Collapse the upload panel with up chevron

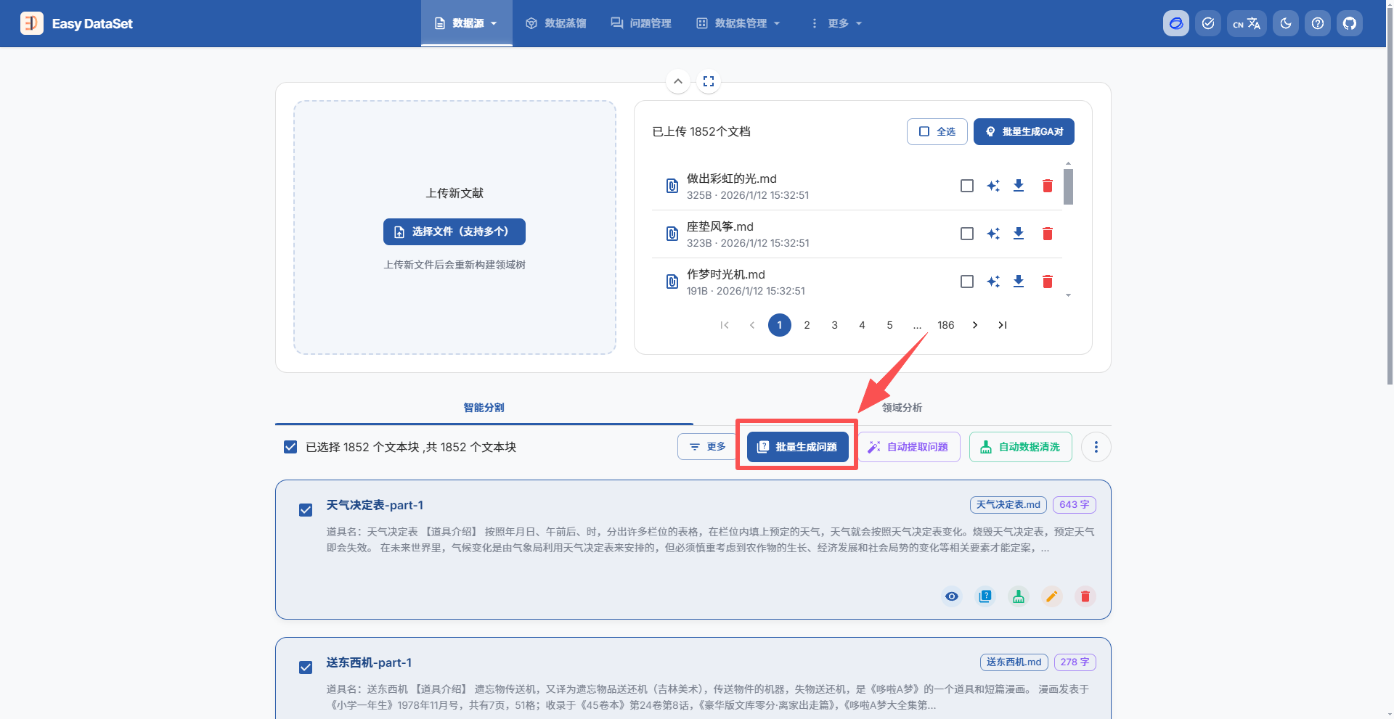pos(678,81)
